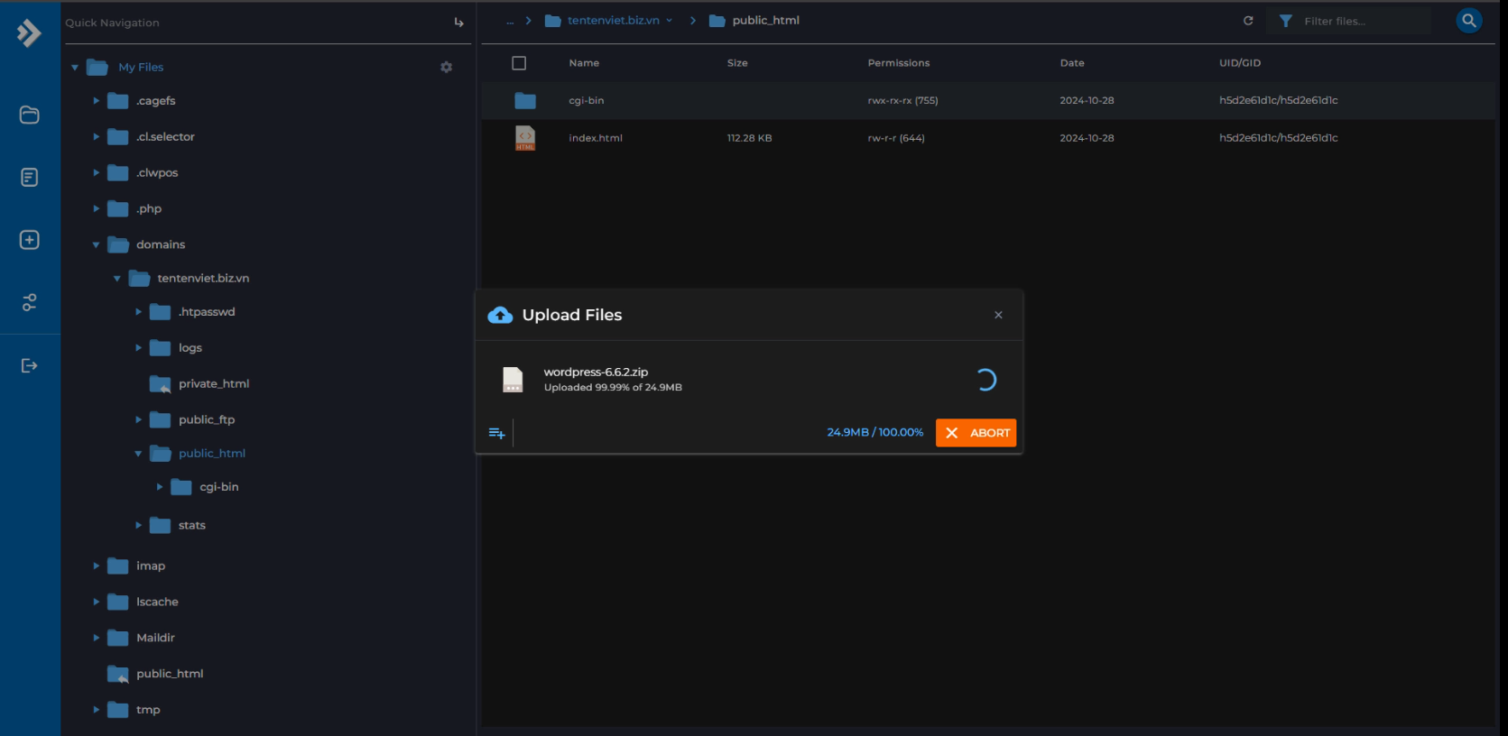
Task: Open My Files gear settings
Action: [446, 67]
